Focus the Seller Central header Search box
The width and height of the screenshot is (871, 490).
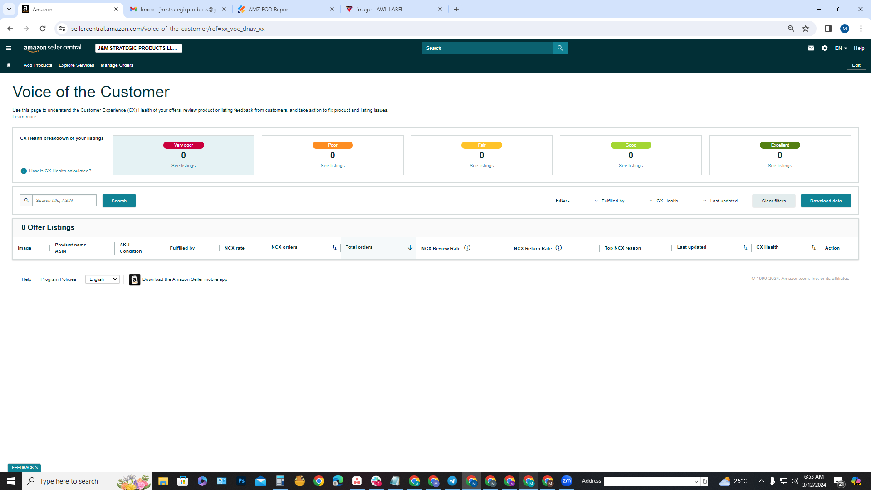[487, 48]
